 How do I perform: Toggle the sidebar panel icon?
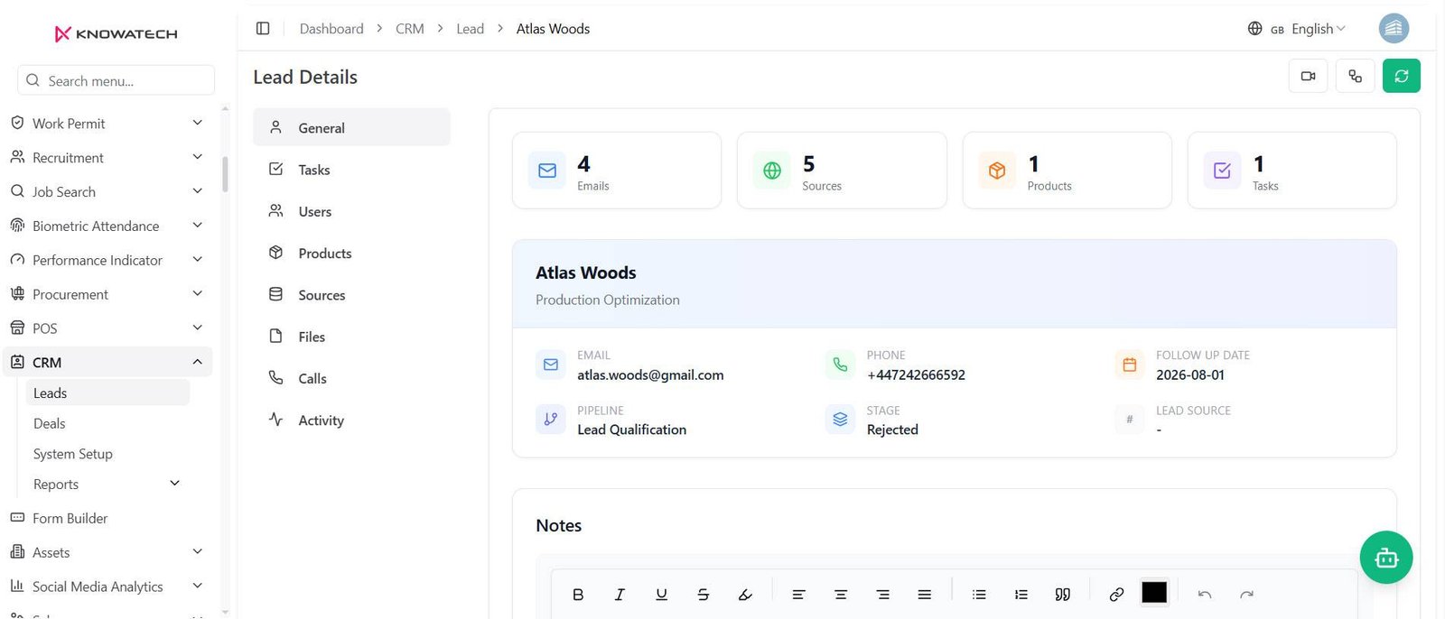pos(263,29)
